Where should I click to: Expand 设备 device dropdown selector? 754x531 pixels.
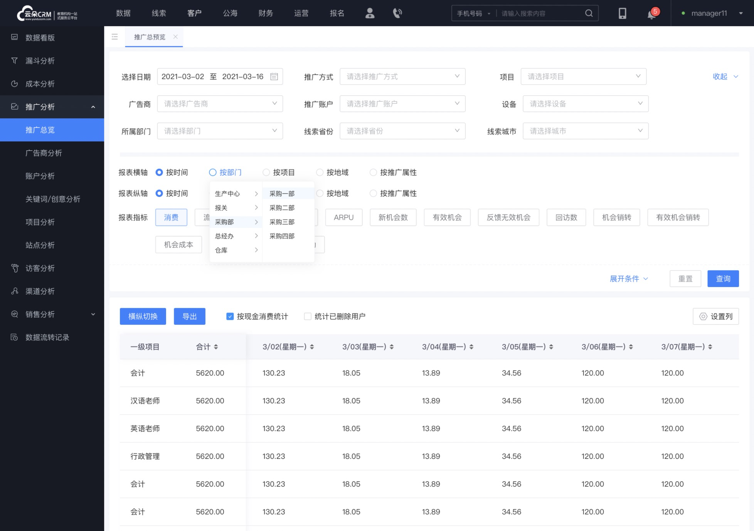click(x=583, y=103)
